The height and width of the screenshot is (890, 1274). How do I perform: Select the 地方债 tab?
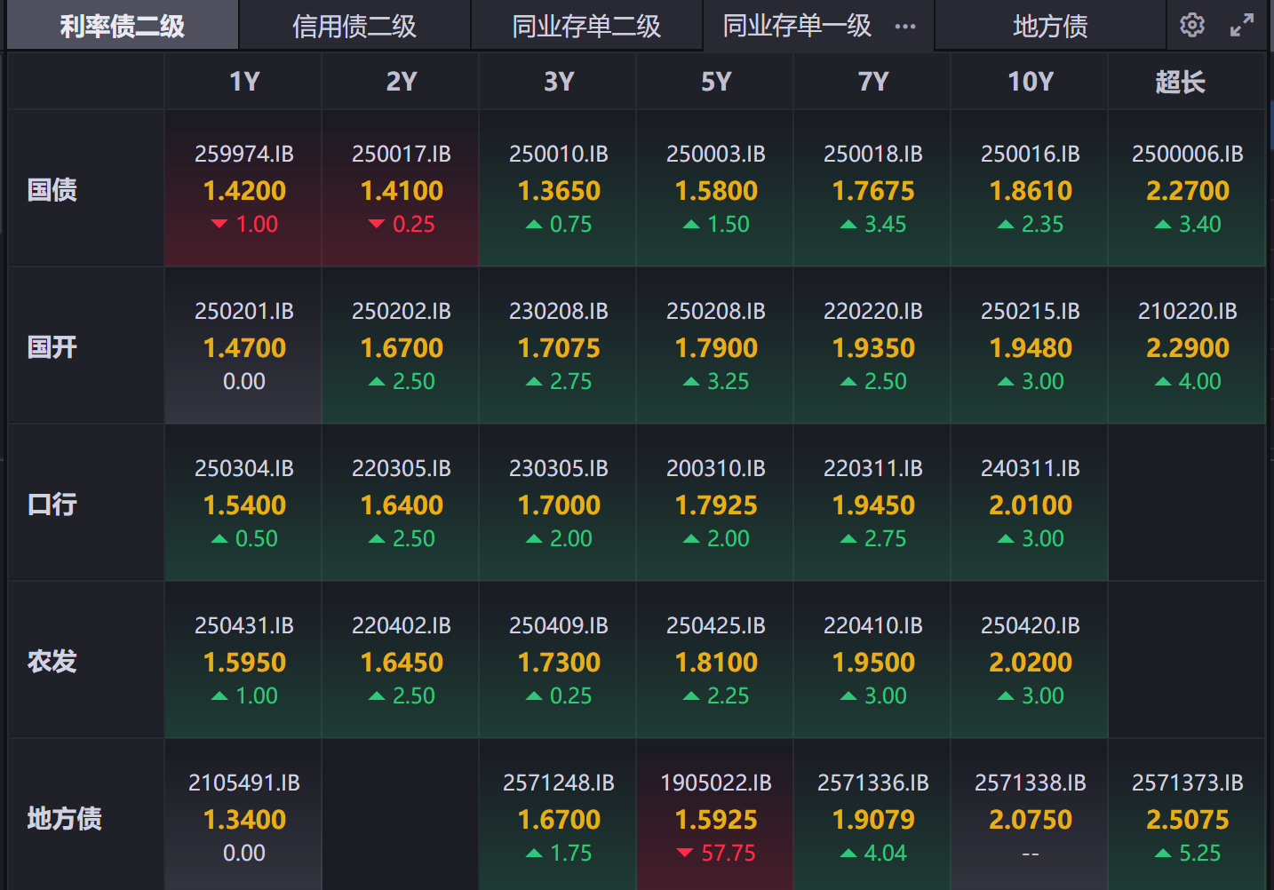[x=1050, y=26]
